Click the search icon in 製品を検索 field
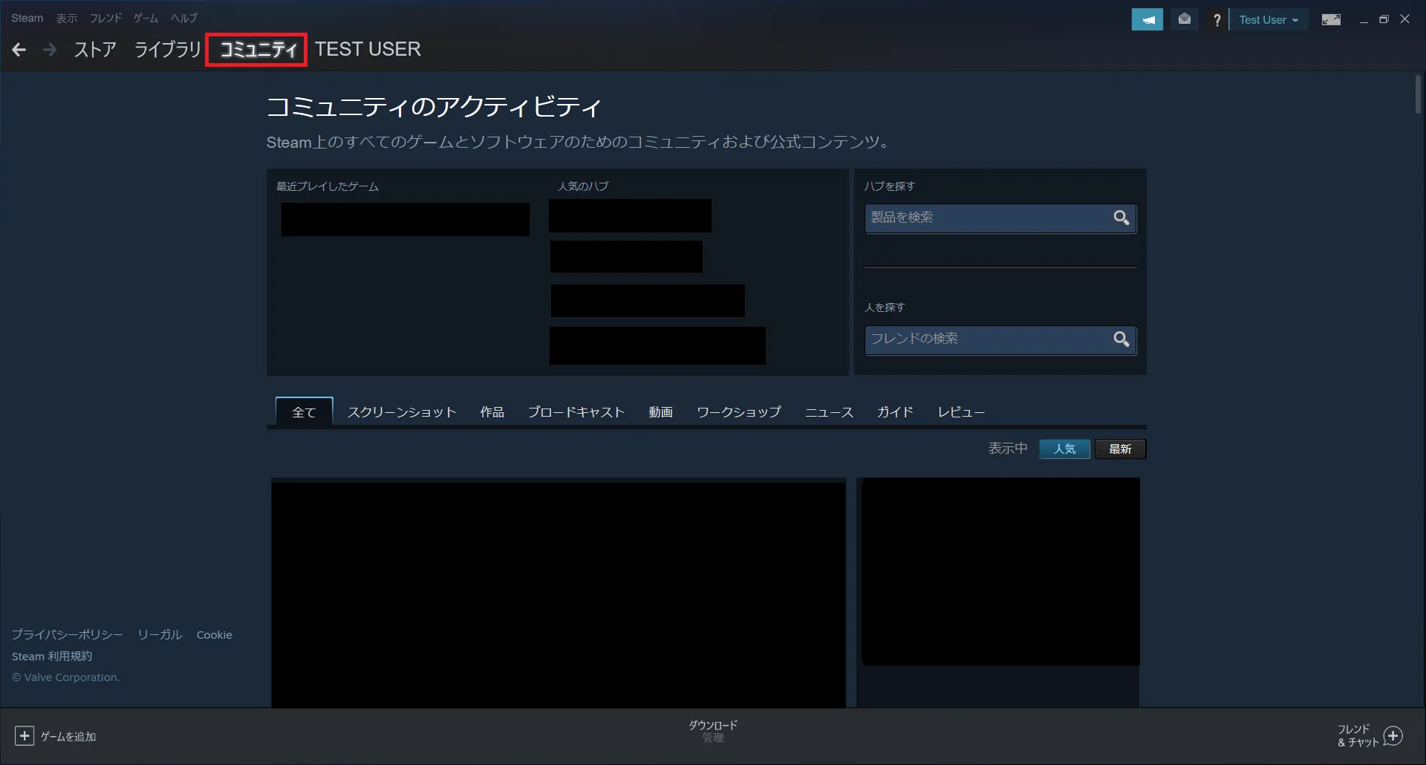 (1121, 218)
